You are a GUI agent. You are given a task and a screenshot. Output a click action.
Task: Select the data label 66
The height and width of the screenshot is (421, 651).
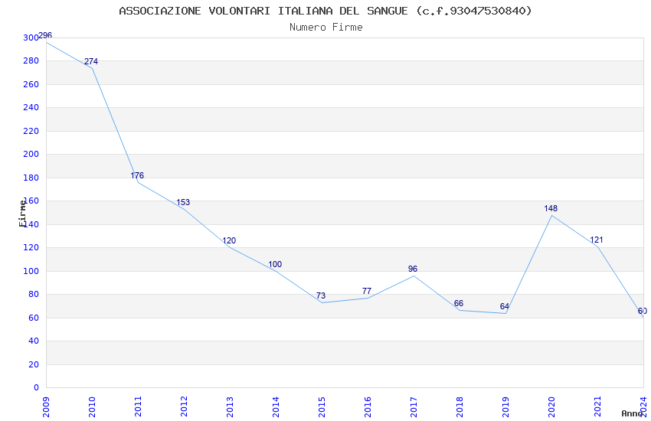click(x=459, y=304)
